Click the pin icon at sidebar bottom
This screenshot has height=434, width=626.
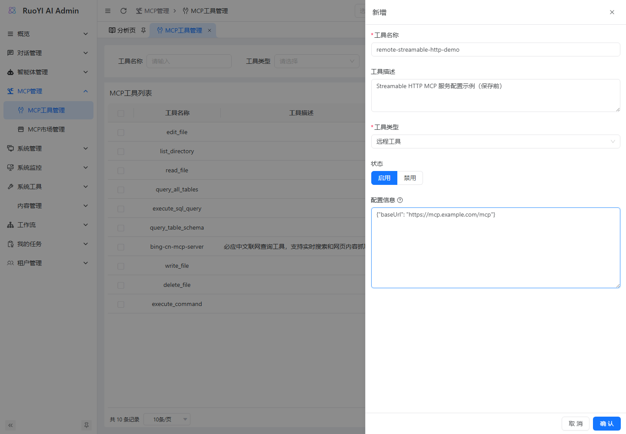87,425
